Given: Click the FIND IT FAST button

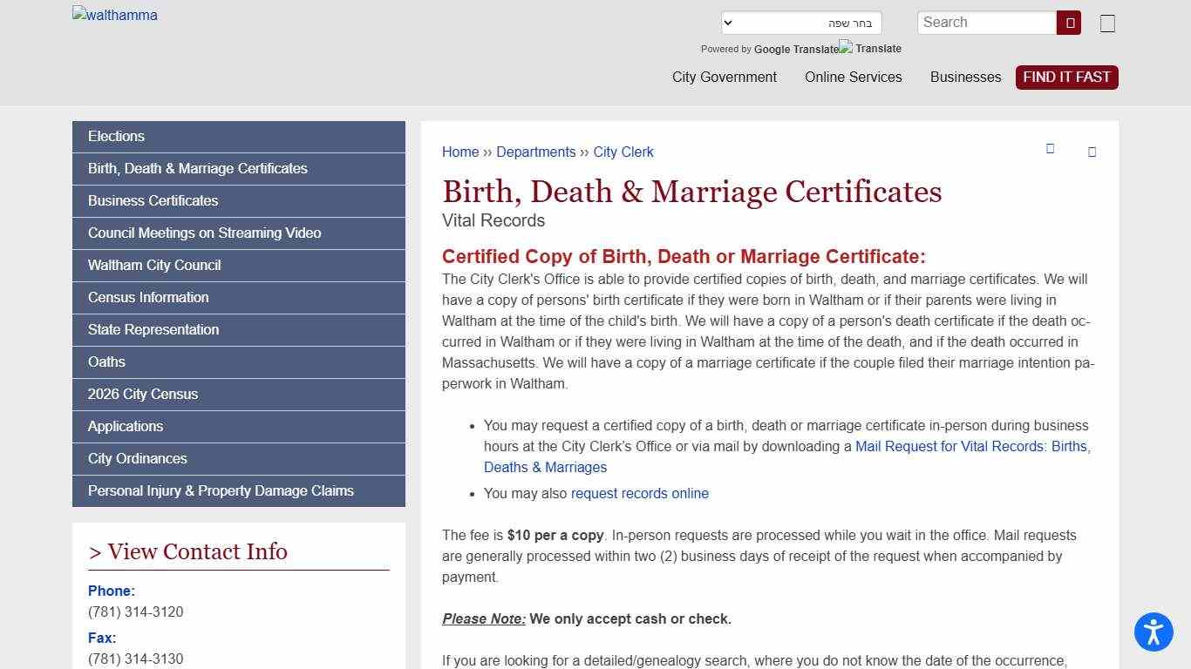Looking at the screenshot, I should pos(1066,77).
